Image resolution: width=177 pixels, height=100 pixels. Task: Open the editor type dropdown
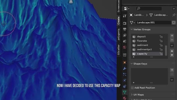click(x=127, y=9)
